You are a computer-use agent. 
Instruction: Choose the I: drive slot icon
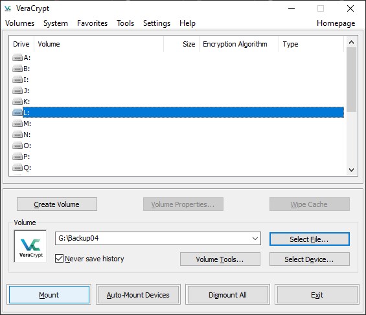click(17, 80)
